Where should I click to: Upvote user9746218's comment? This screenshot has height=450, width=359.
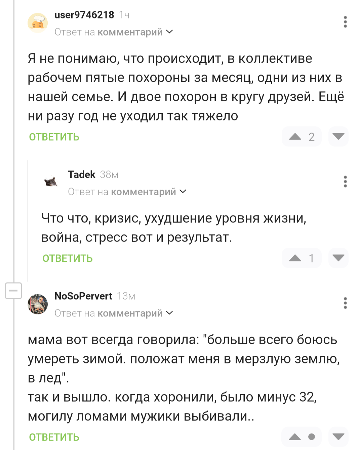[295, 137]
